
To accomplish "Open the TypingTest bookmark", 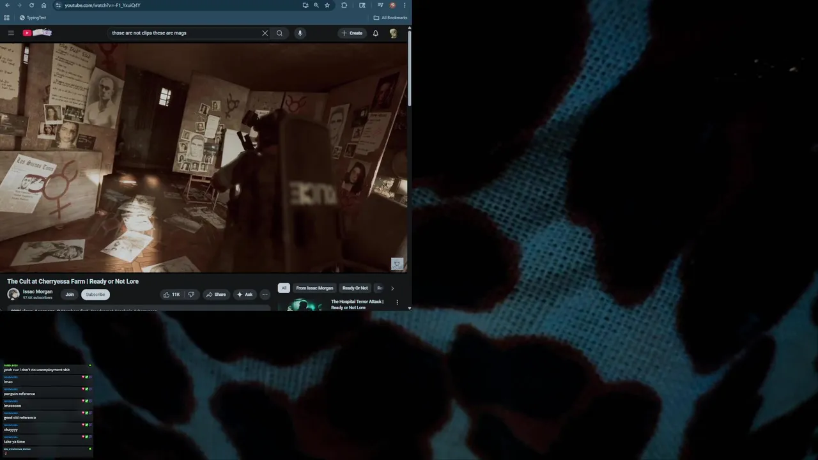I will pos(33,18).
